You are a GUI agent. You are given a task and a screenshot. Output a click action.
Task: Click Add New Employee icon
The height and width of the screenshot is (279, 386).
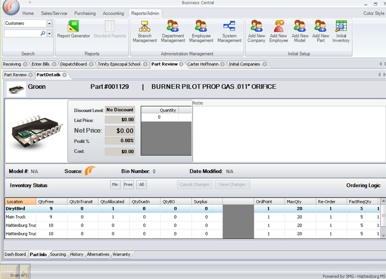tap(278, 32)
